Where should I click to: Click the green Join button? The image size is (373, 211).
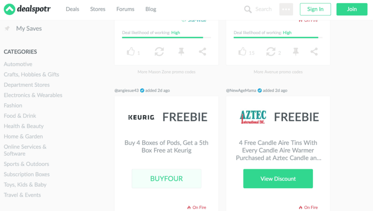click(352, 9)
